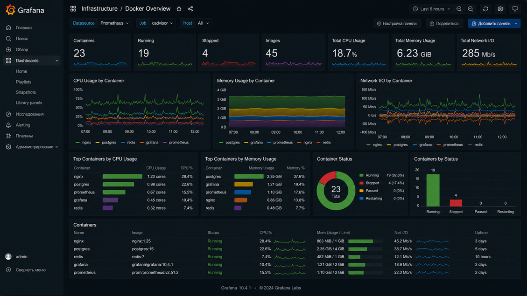Click prom/prometheus:v2.51.2 image cell
This screenshot has height=296, width=527.
[155, 273]
